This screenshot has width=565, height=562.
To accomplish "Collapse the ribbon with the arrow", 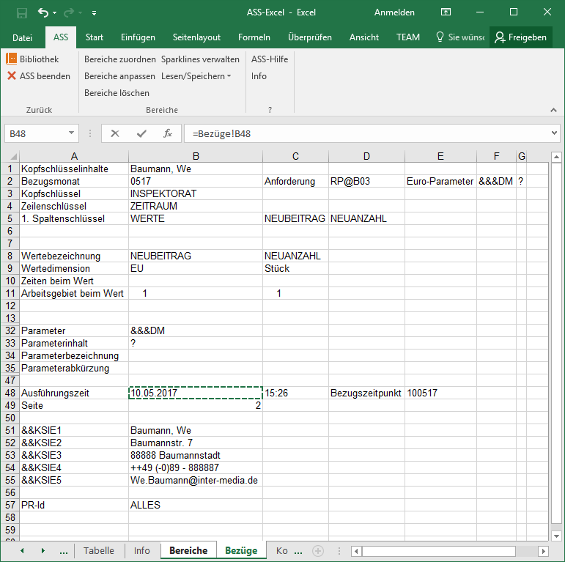I will [553, 110].
